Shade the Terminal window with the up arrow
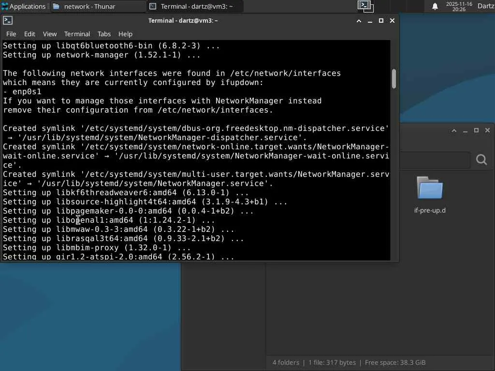Image resolution: width=495 pixels, height=371 pixels. pos(359,21)
